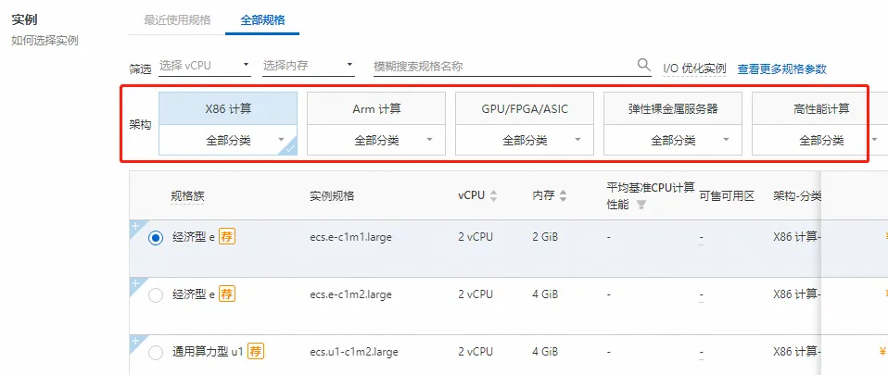
Task: Switch to 全部规格 tab
Action: pos(262,19)
